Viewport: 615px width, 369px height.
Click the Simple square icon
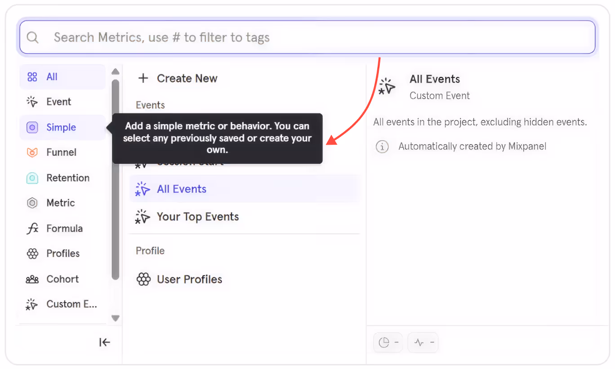32,128
